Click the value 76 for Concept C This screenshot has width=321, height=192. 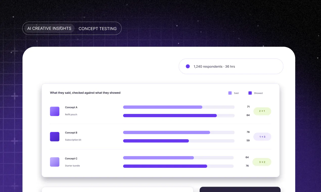click(x=247, y=166)
